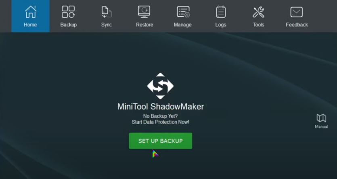Image resolution: width=337 pixels, height=179 pixels.
Task: Click the MiniTool ShadowMaker logo
Action: 160,86
